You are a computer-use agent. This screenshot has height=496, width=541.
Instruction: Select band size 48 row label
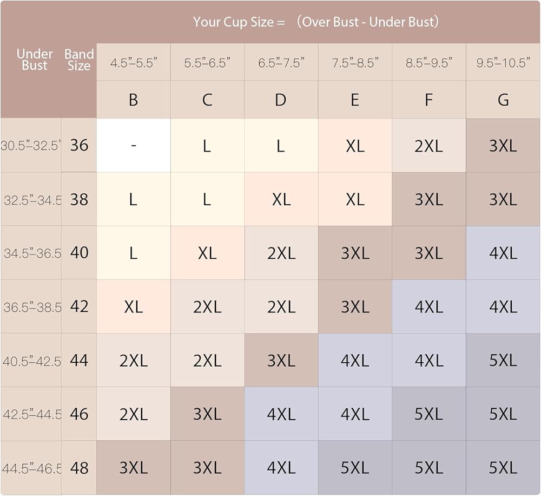79,468
